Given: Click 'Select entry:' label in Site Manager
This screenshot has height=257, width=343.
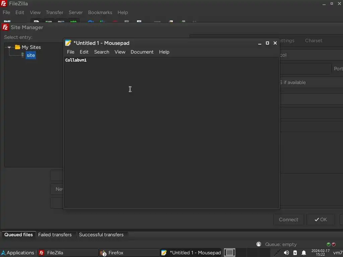Looking at the screenshot, I should tap(18, 37).
